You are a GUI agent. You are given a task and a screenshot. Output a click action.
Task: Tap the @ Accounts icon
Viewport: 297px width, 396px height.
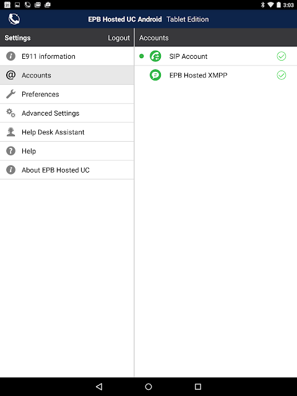(11, 75)
